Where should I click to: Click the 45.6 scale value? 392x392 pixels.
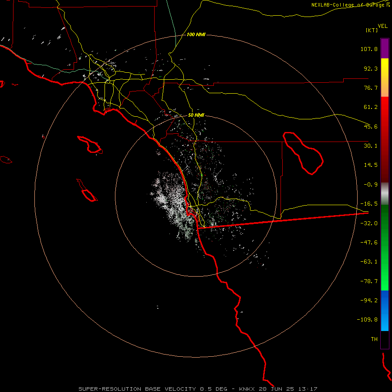click(x=371, y=126)
